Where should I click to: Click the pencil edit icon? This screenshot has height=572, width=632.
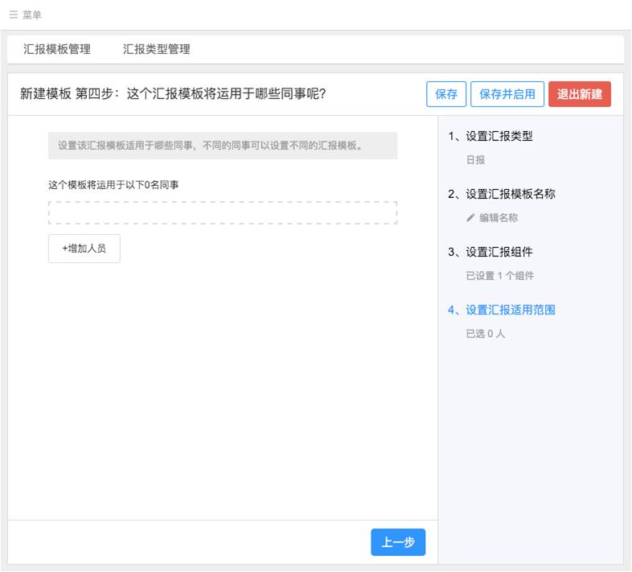click(x=471, y=217)
